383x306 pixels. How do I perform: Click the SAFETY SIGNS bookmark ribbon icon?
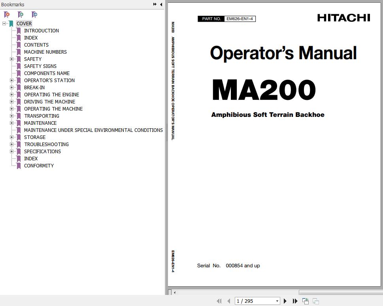pos(19,66)
